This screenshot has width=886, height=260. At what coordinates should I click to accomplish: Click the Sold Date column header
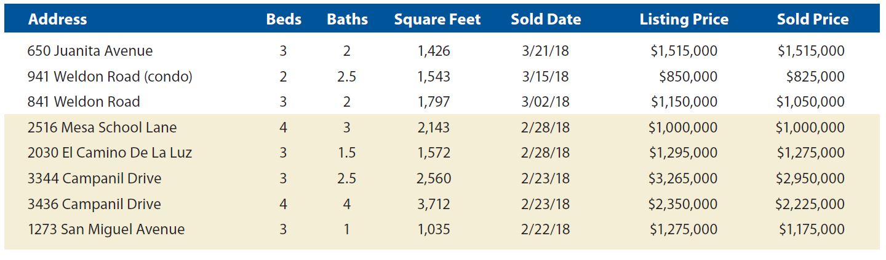pos(545,20)
